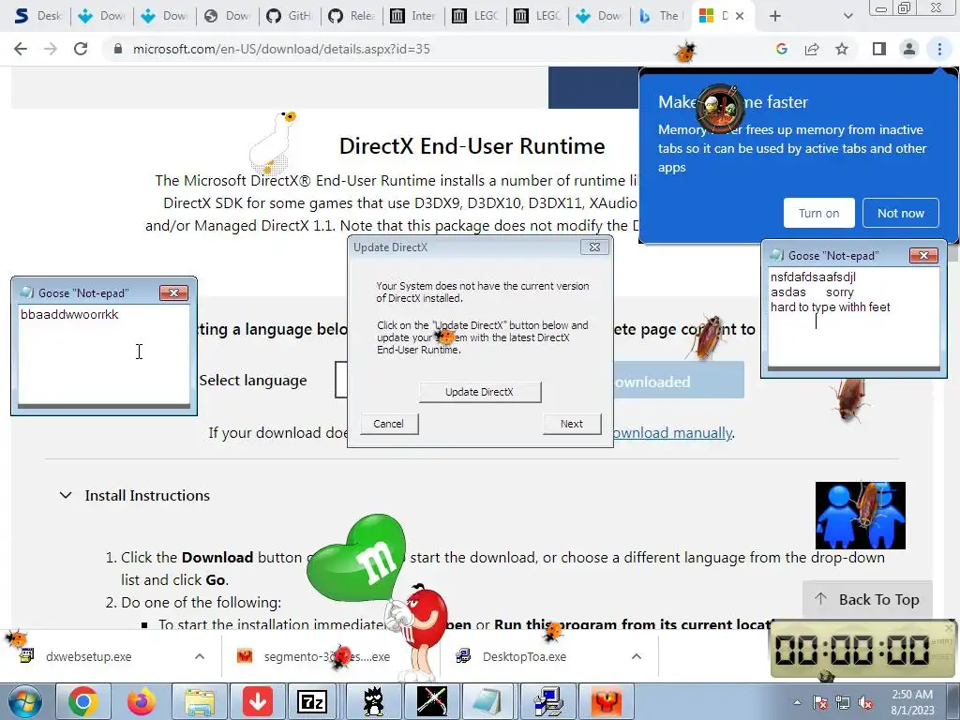Open the clock showing 2:50 AM
This screenshot has width=960, height=720.
[912, 702]
